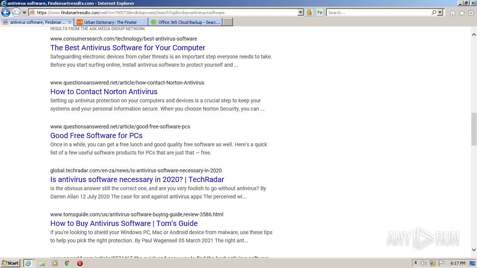The image size is (477, 268).
Task: Open the Tools gear icon
Action: pos(471,13)
